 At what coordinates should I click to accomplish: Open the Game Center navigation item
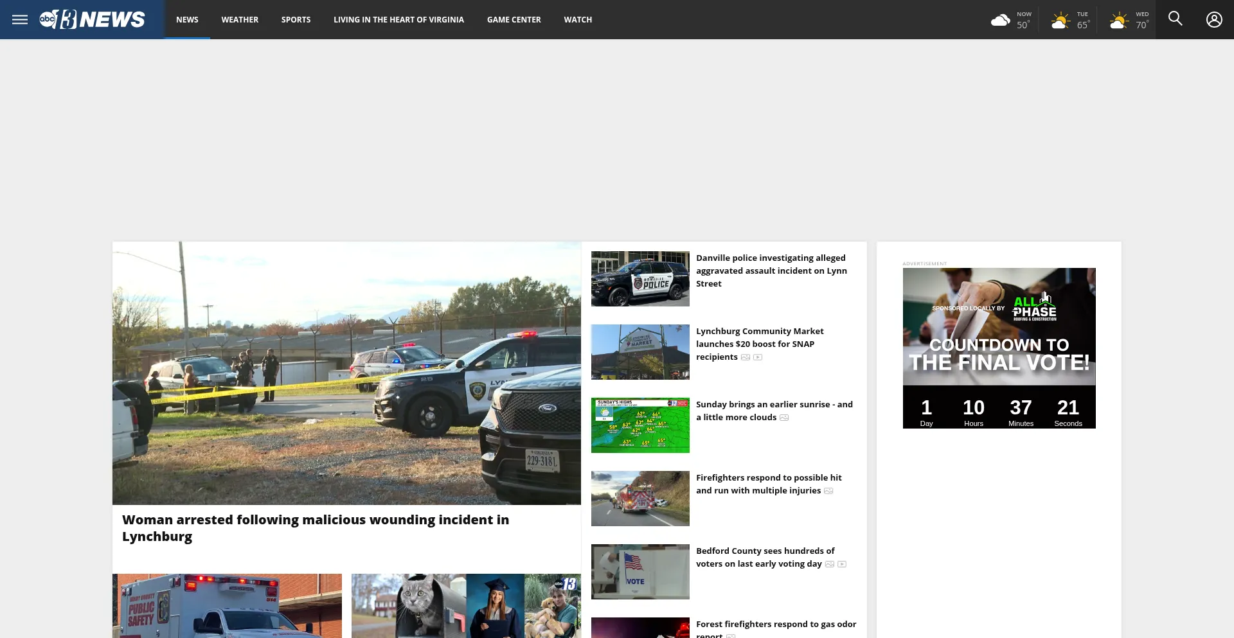514,20
